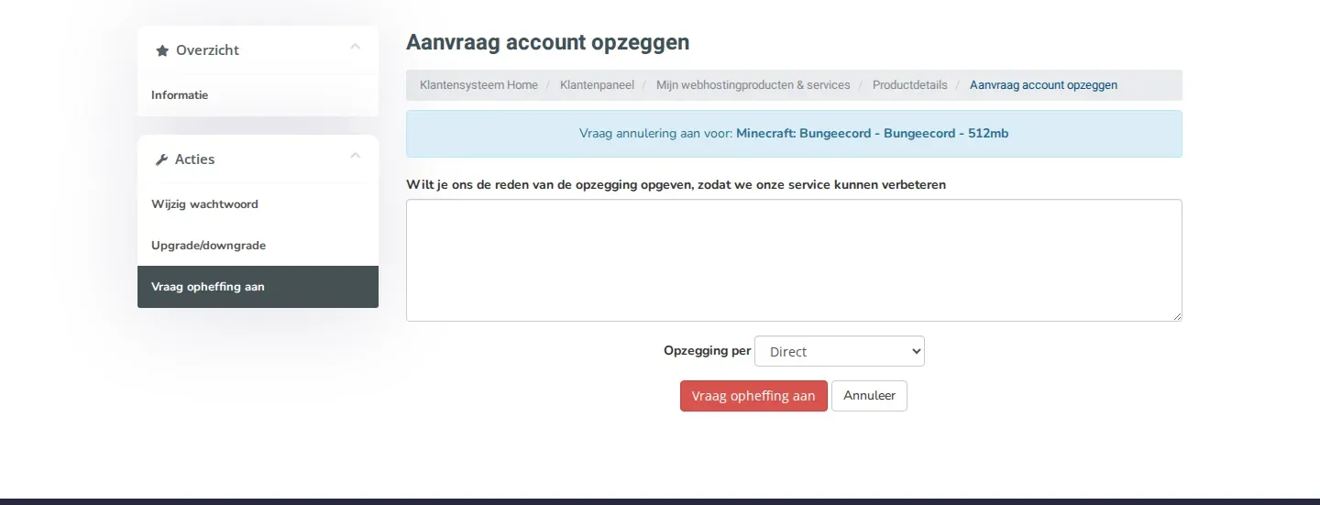Click the red Vraag opheffing aan button
Viewport: 1320px width, 505px height.
click(753, 396)
